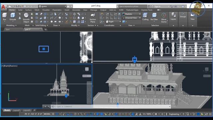Image resolution: width=213 pixels, height=120 pixels.
Task: Expand the Modify panel
Action: 75,25
